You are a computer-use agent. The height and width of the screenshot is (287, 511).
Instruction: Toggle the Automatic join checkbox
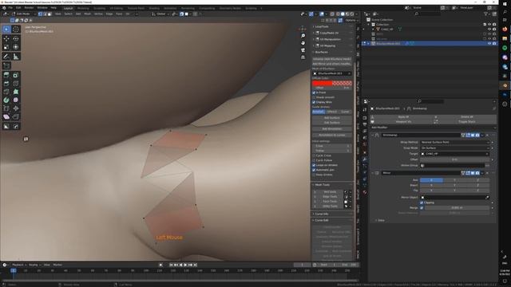[x=314, y=170]
